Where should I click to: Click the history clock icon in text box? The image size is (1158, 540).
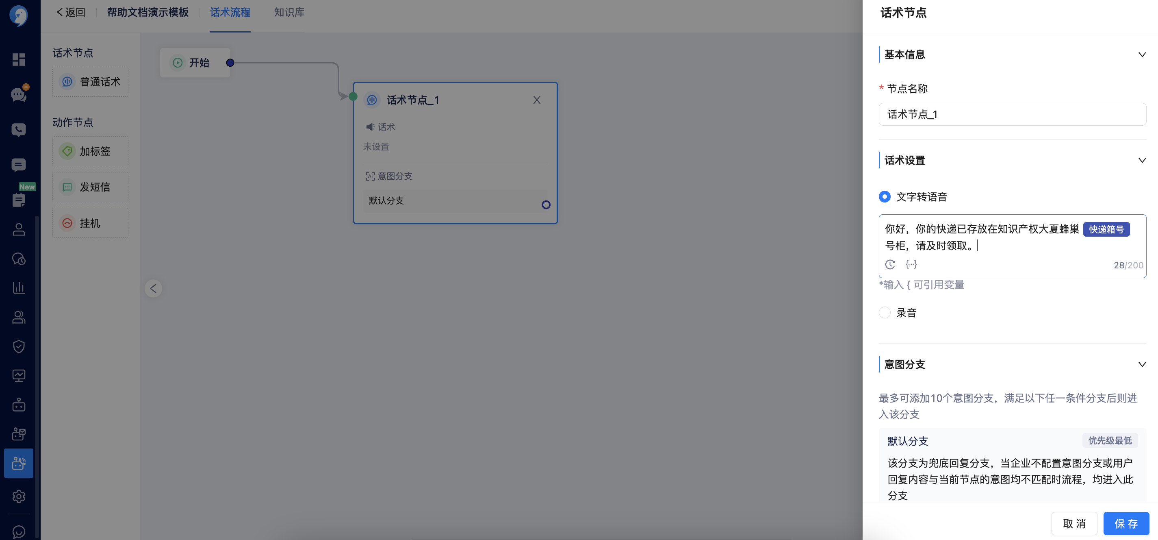889,265
